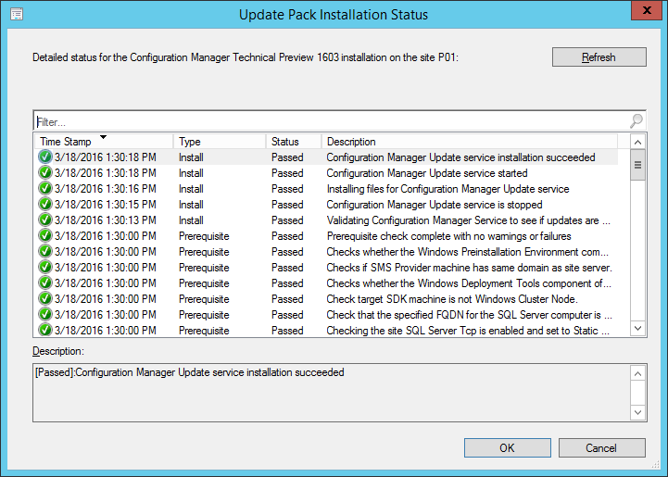Select 'Configuration Manager Update service started' description
Image resolution: width=668 pixels, height=477 pixels.
pyautogui.click(x=427, y=173)
